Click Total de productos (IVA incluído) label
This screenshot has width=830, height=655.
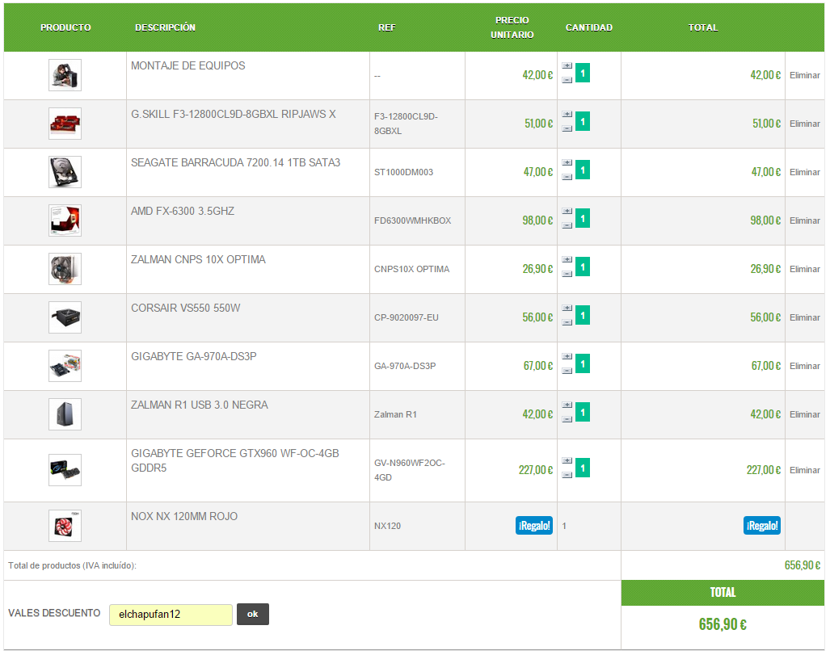[72, 565]
